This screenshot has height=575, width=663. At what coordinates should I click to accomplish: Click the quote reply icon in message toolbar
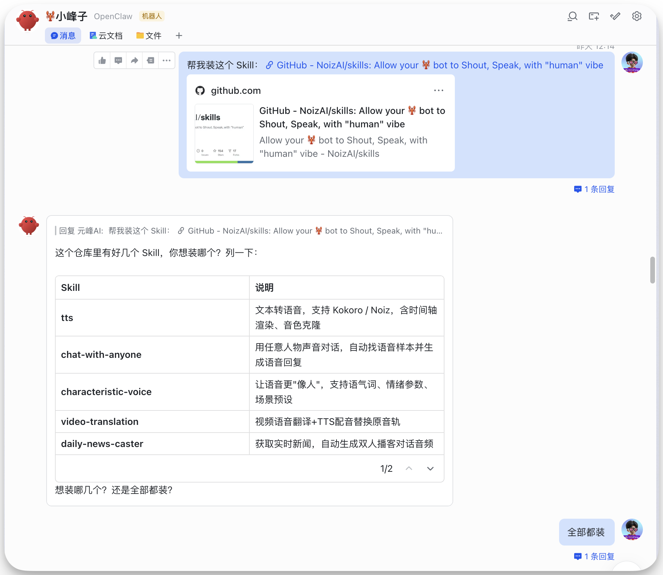tap(150, 60)
